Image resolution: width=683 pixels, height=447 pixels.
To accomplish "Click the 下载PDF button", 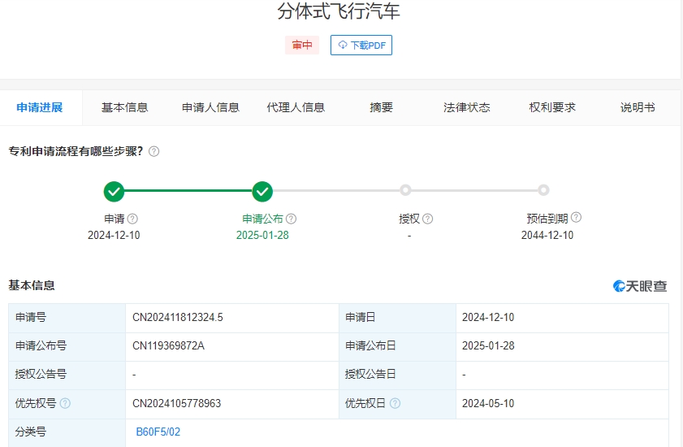I will (361, 46).
